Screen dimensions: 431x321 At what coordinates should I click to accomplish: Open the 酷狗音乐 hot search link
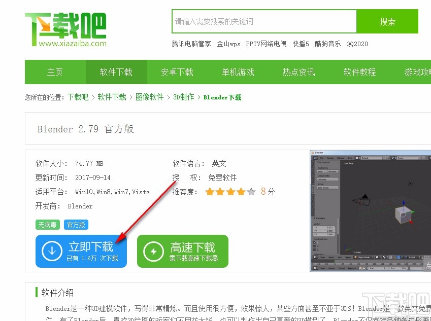[x=327, y=44]
